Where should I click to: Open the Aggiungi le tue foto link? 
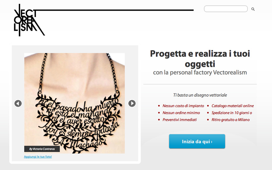38,157
